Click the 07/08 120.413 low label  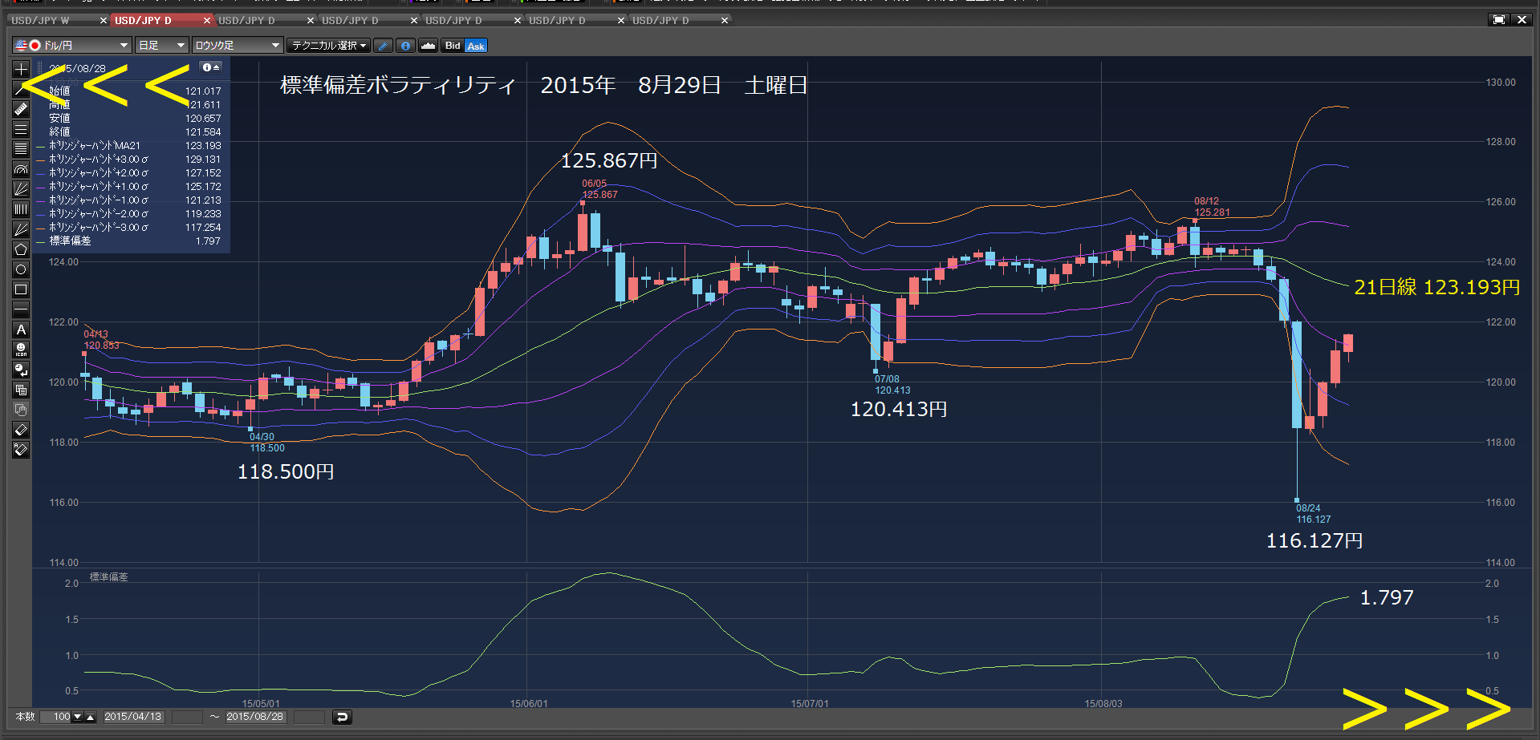click(x=892, y=385)
